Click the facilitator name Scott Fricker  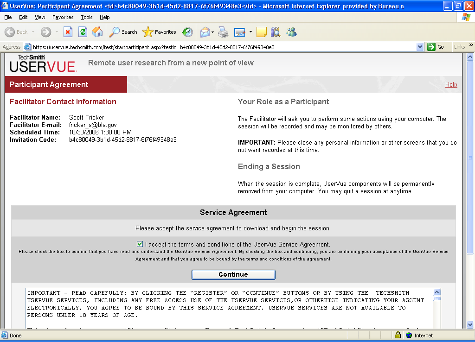[86, 117]
